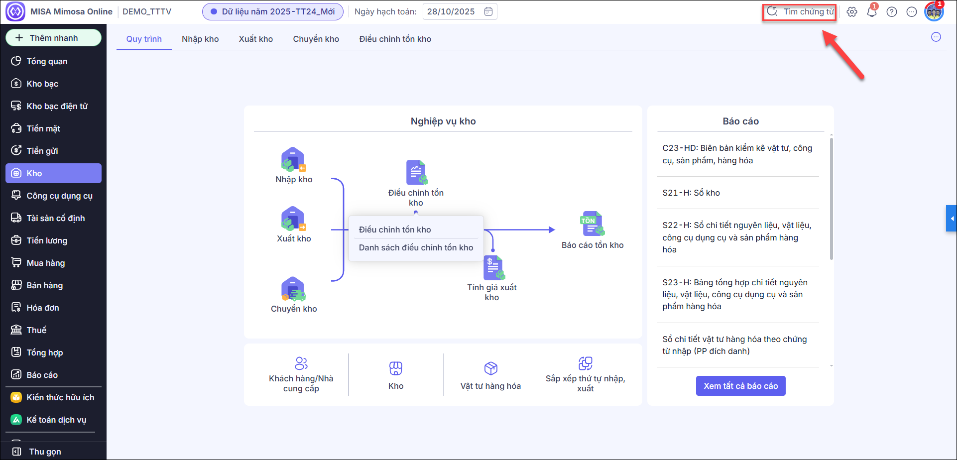The height and width of the screenshot is (460, 957).
Task: Open the tab bar more-options ellipsis
Action: pyautogui.click(x=936, y=37)
